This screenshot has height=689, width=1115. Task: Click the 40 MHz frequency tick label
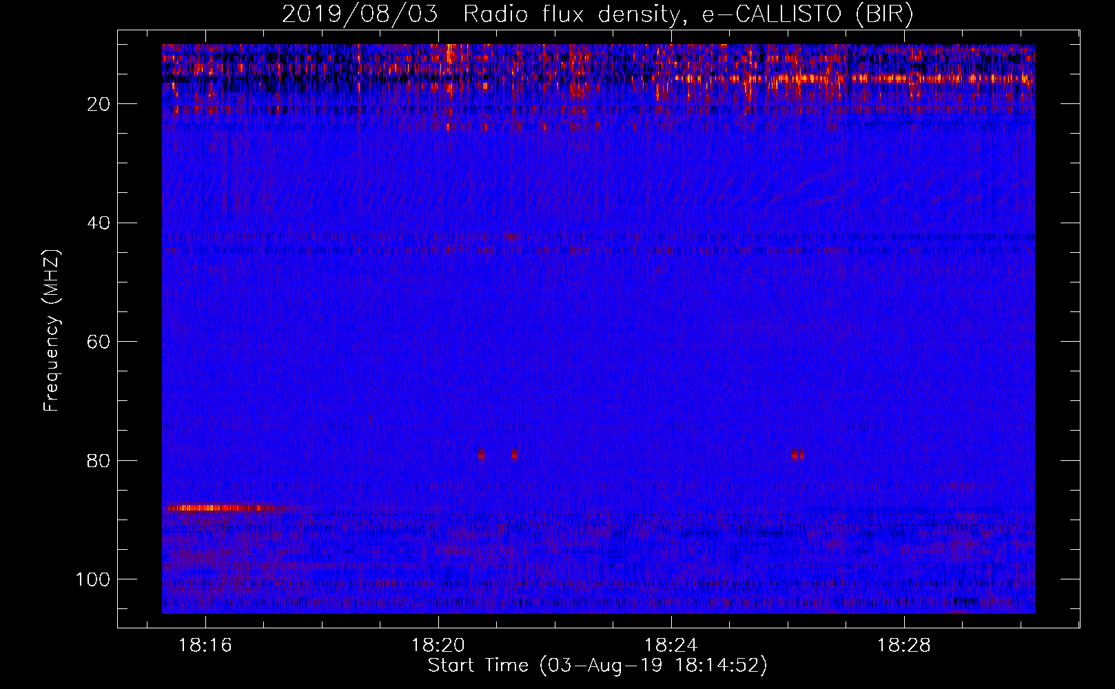point(99,223)
